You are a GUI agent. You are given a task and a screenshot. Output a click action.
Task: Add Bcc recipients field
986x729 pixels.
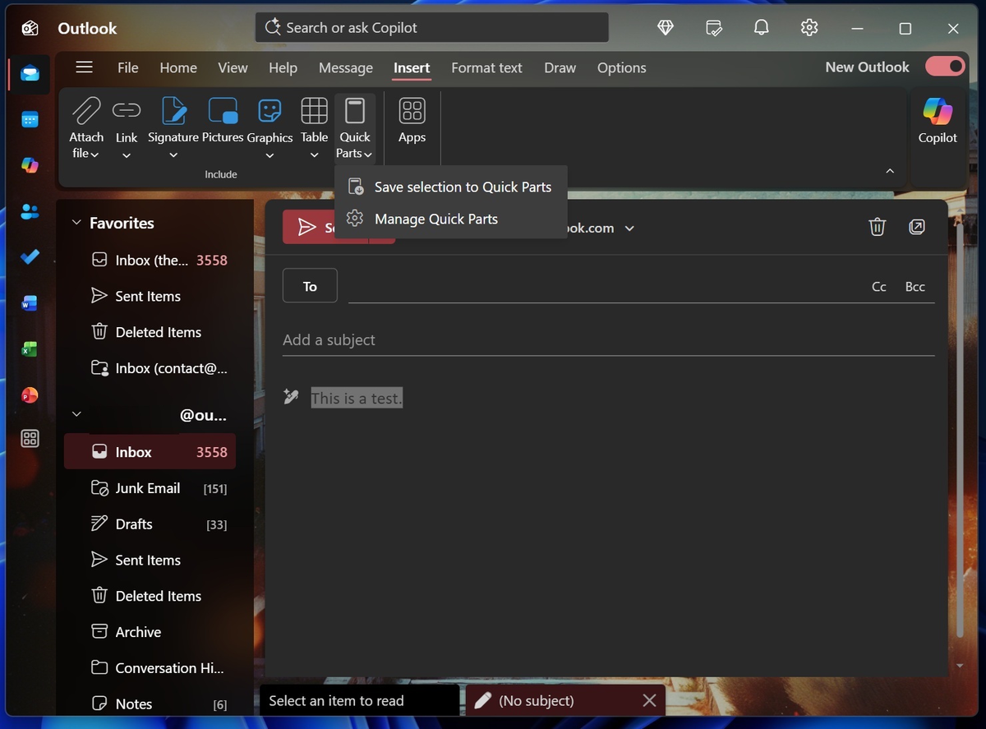(x=915, y=286)
